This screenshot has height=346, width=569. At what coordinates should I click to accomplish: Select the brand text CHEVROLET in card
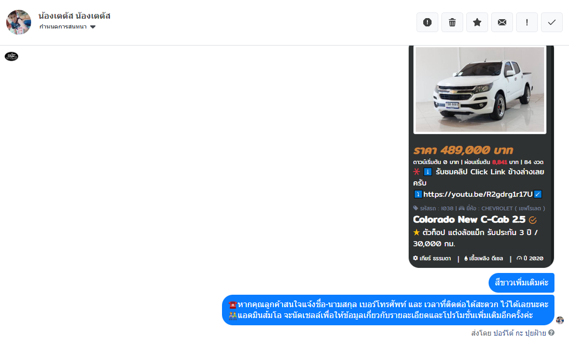click(x=497, y=208)
